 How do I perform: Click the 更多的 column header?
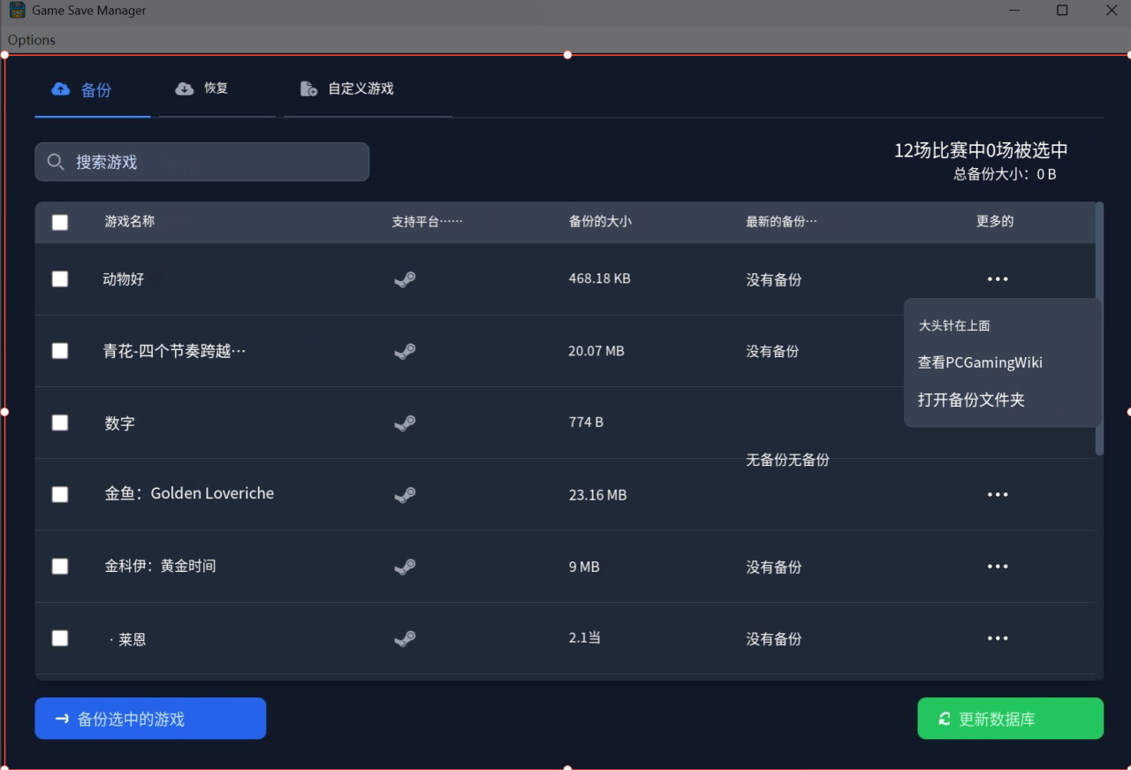tap(995, 221)
